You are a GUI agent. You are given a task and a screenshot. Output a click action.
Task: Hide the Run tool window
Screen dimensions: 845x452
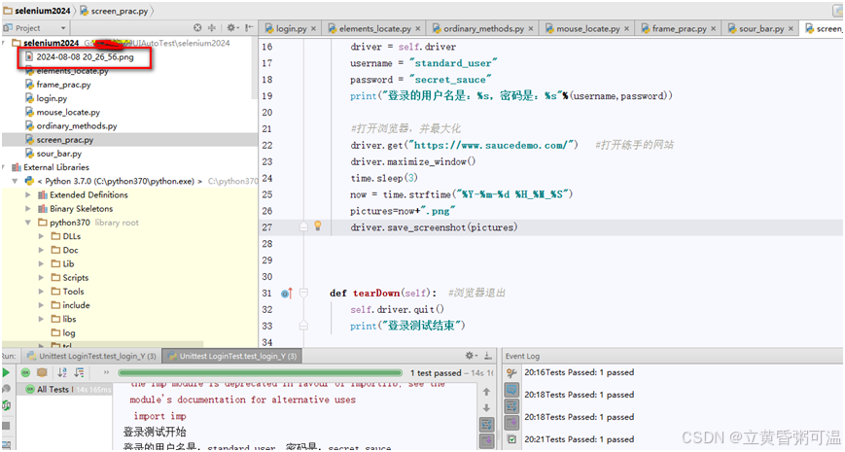488,356
